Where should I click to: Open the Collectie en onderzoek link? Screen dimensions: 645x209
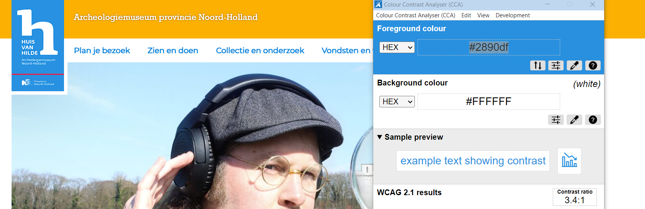[260, 50]
